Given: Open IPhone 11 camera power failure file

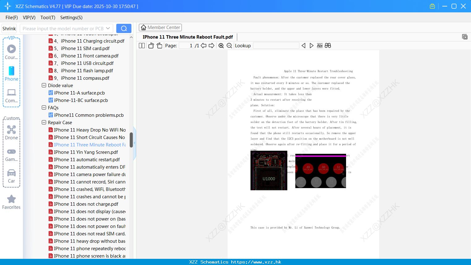Looking at the screenshot, I should click(x=87, y=174).
